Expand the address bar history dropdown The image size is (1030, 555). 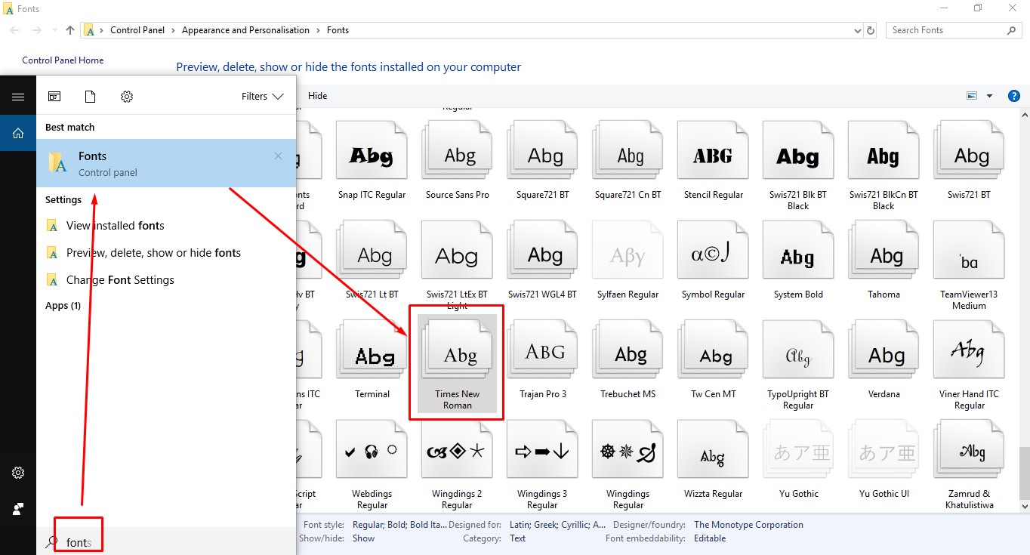pyautogui.click(x=857, y=30)
